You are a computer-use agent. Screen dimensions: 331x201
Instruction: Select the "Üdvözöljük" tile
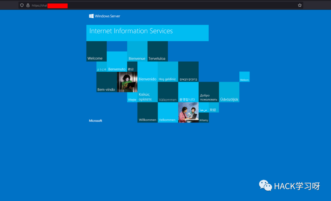(x=229, y=92)
